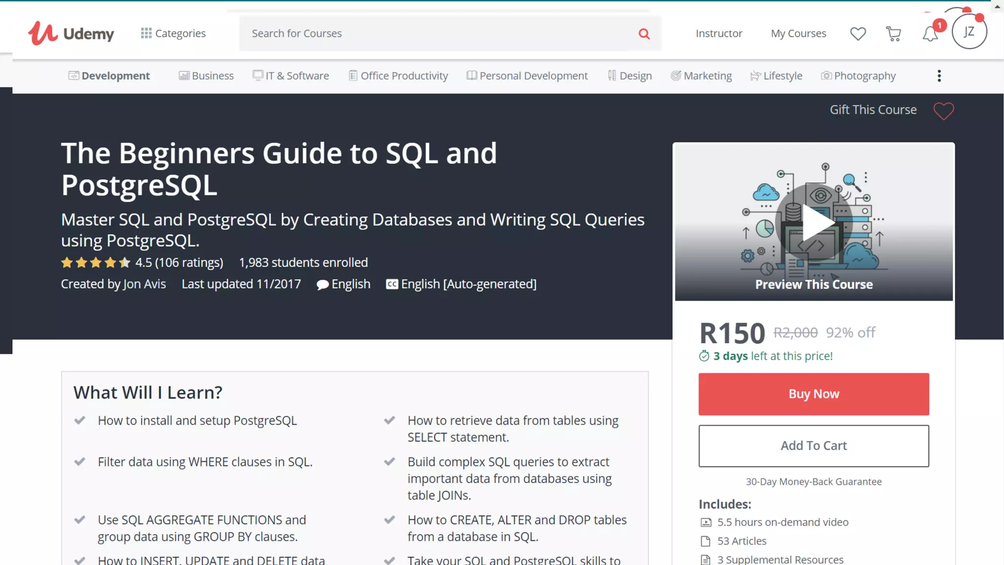Viewport: 1004px width, 565px height.
Task: Open the shopping cart icon
Action: click(893, 33)
